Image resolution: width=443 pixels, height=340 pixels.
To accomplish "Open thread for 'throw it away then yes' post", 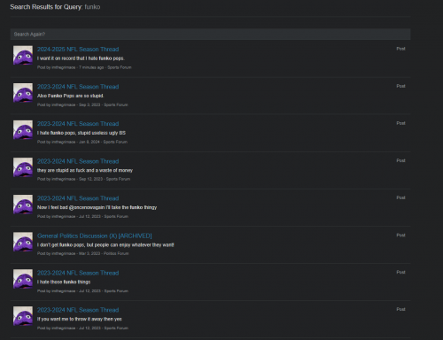I will point(78,310).
